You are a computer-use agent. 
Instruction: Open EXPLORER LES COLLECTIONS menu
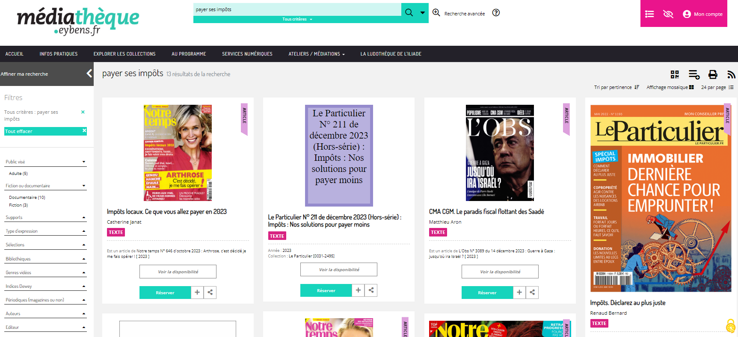(124, 54)
